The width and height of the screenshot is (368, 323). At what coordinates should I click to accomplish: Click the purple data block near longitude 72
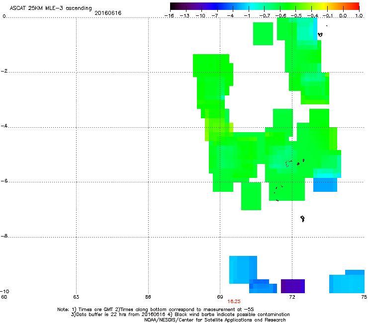click(293, 286)
